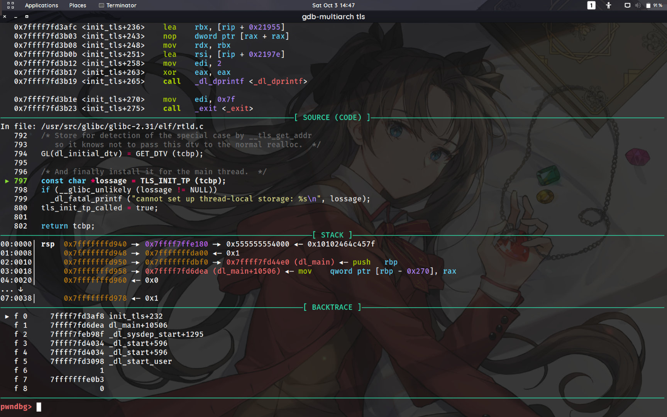The height and width of the screenshot is (417, 667).
Task: Click the nop dword ptr instruction
Action: [226, 36]
